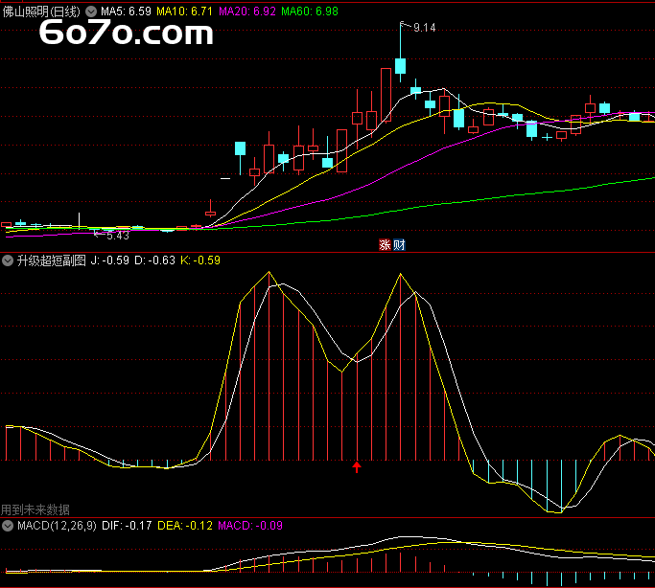Open the main chart indicator dropdown arrow

click(91, 11)
